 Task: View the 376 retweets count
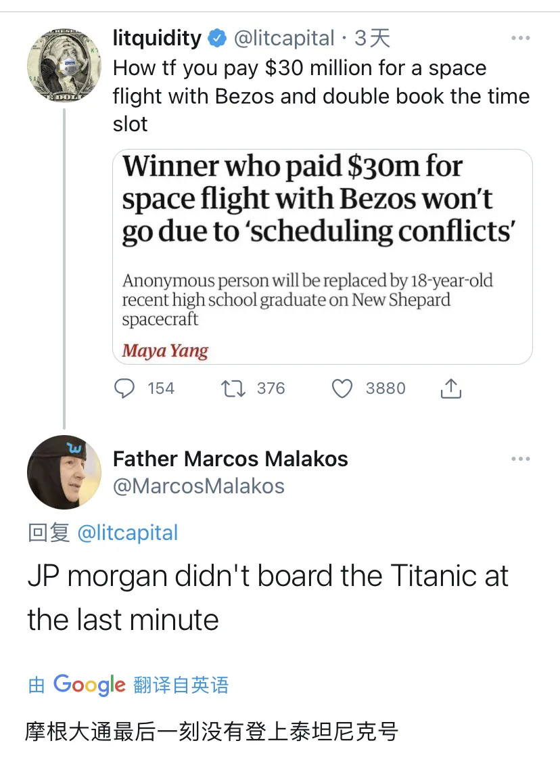(x=271, y=388)
